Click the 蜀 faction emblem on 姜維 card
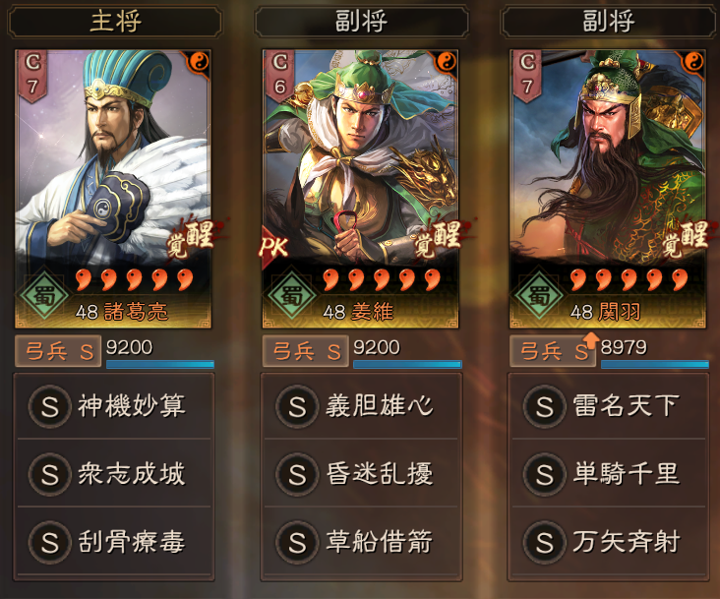This screenshot has height=599, width=720. pos(291,295)
